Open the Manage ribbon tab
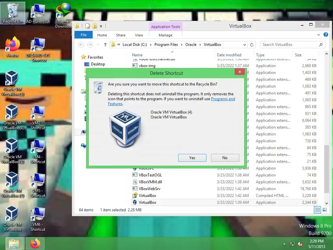The width and height of the screenshot is (333, 250). click(166, 35)
